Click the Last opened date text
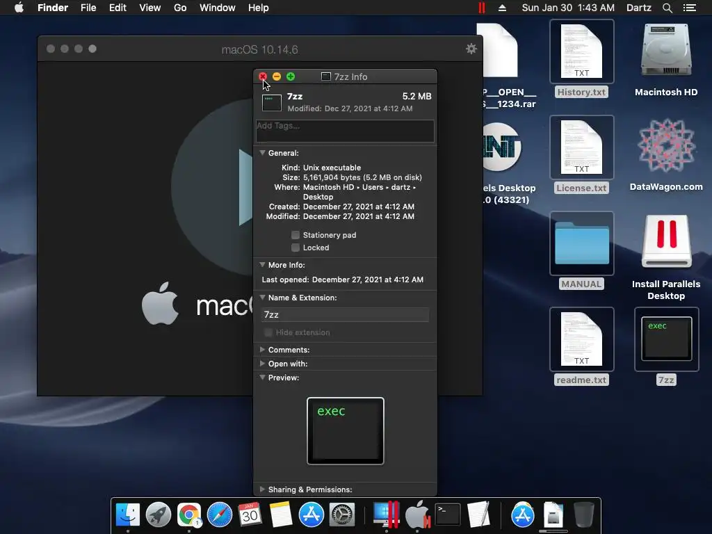Viewport: 712px width, 534px height. (368, 280)
